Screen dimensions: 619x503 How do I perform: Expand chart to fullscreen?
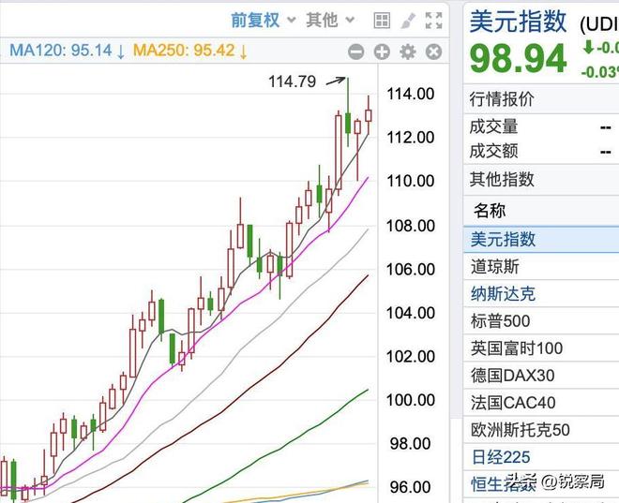(x=433, y=21)
